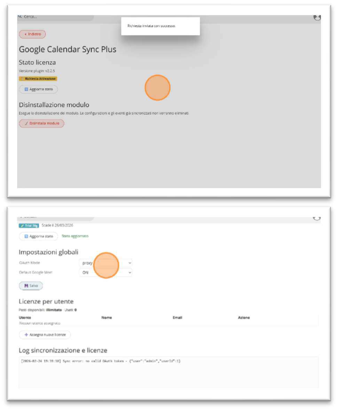The height and width of the screenshot is (410, 338).
Task: Dismiss the Richiesta inviata con successo toast
Action: pos(160,26)
